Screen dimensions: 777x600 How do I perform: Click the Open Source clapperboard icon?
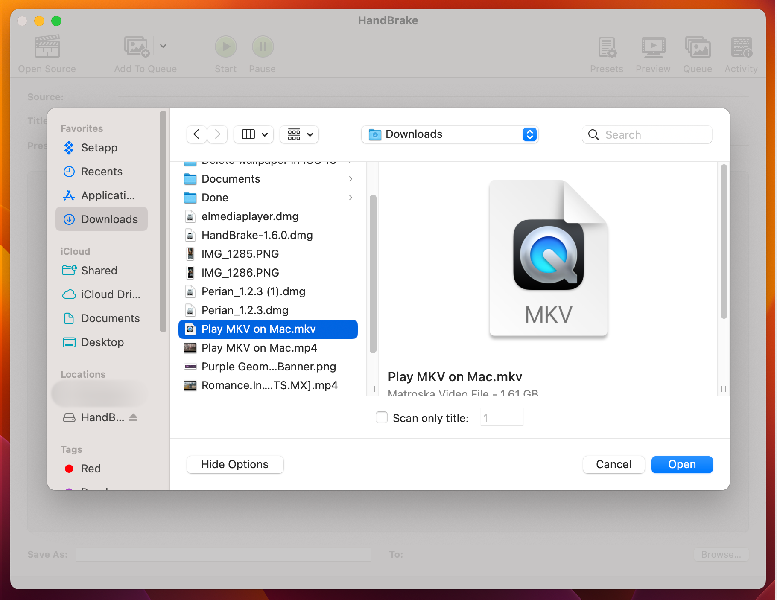click(47, 46)
